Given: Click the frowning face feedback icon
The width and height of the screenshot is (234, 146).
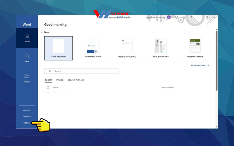Looking at the screenshot, I should 184,18.
